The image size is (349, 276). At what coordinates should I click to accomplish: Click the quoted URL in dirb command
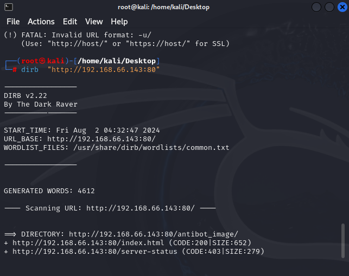tap(103, 70)
